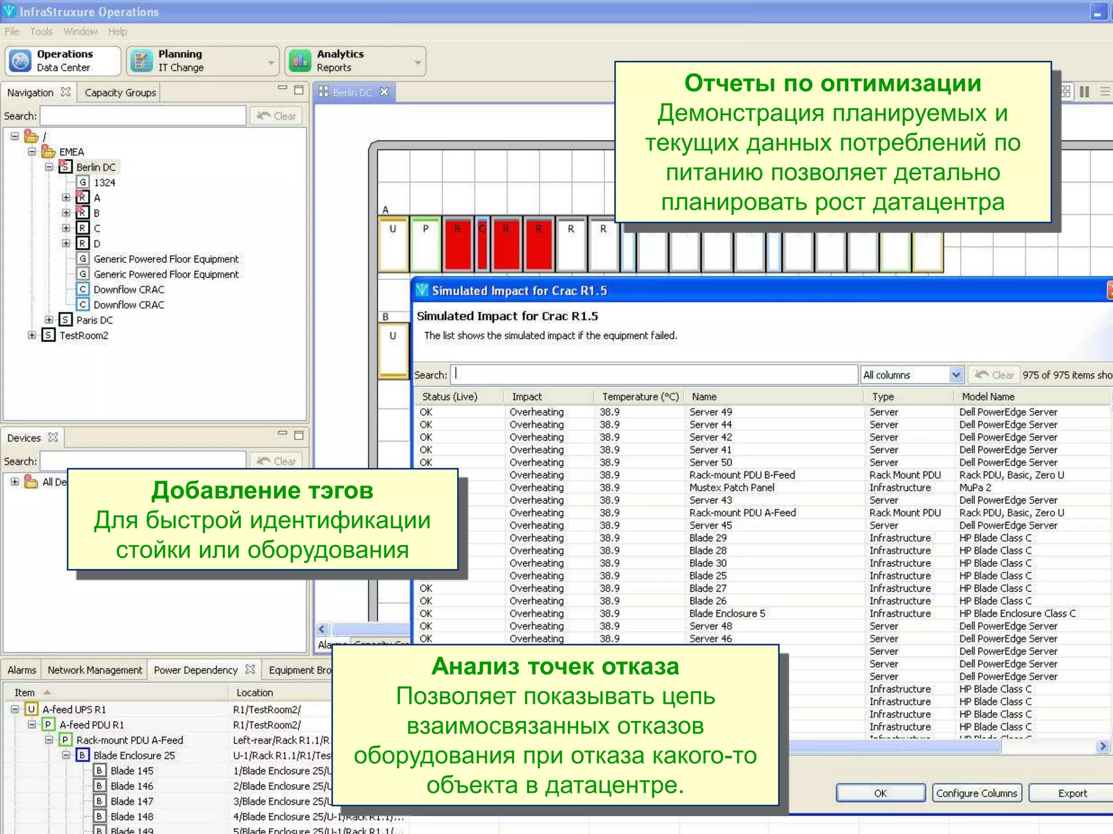
Task: Switch to Network Management tab
Action: click(95, 670)
